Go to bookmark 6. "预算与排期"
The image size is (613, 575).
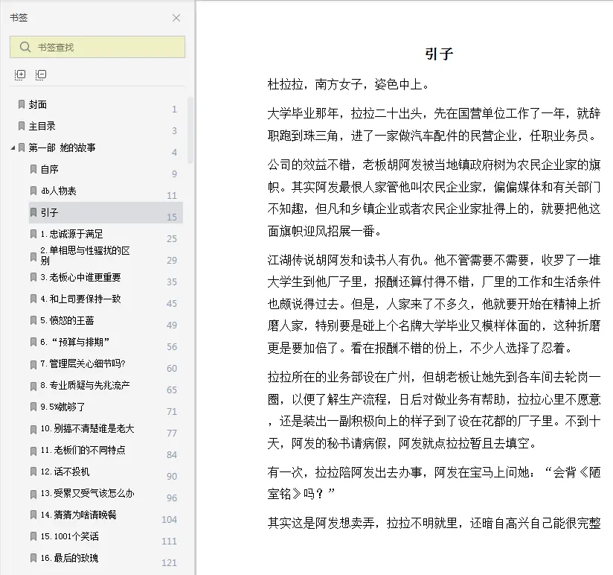click(74, 342)
